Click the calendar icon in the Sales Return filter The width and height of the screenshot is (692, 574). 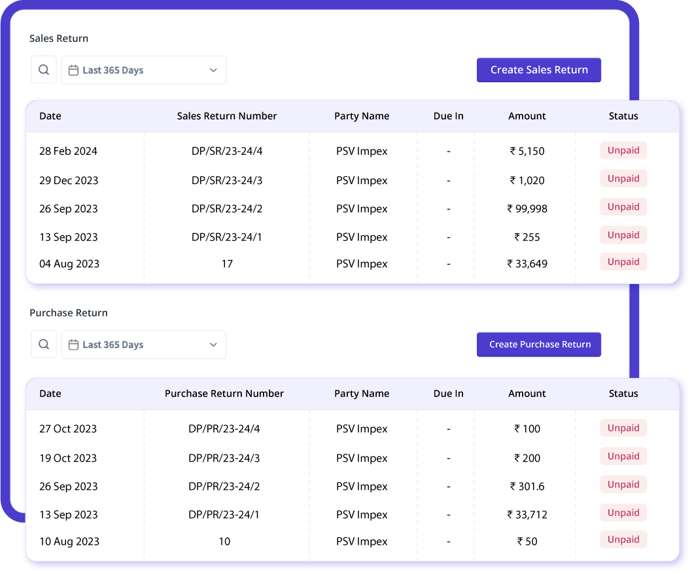pyautogui.click(x=72, y=69)
